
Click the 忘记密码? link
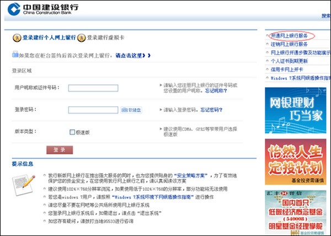[x=213, y=110]
